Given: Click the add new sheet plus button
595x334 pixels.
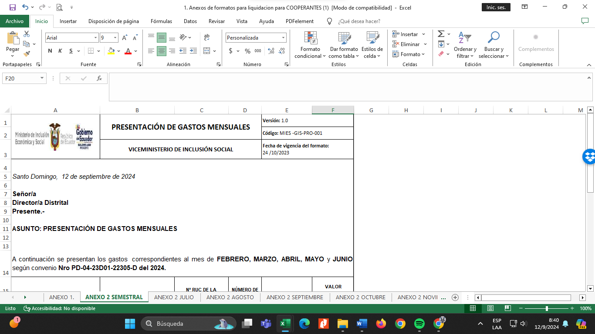Looking at the screenshot, I should pos(455,297).
